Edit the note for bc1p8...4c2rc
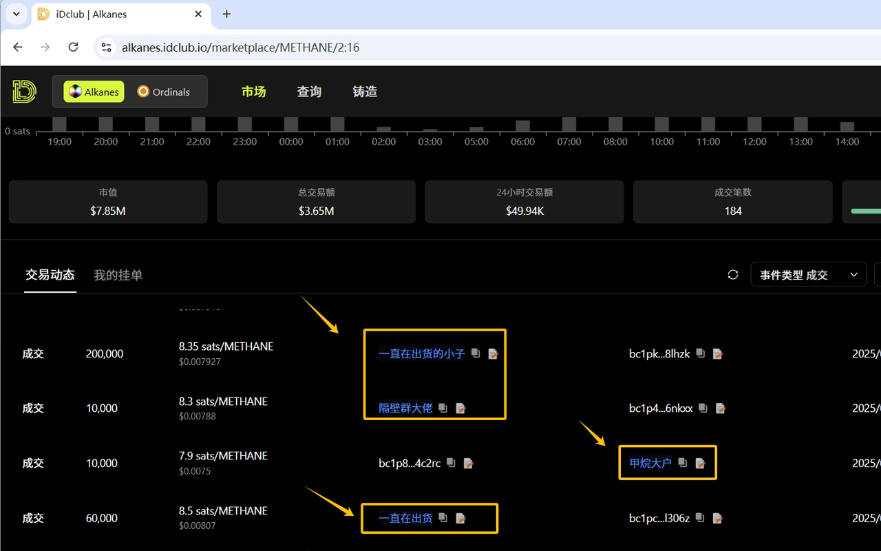Image resolution: width=881 pixels, height=551 pixels. pos(468,463)
